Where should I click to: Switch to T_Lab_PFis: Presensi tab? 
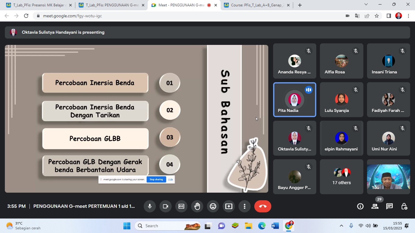(38, 5)
